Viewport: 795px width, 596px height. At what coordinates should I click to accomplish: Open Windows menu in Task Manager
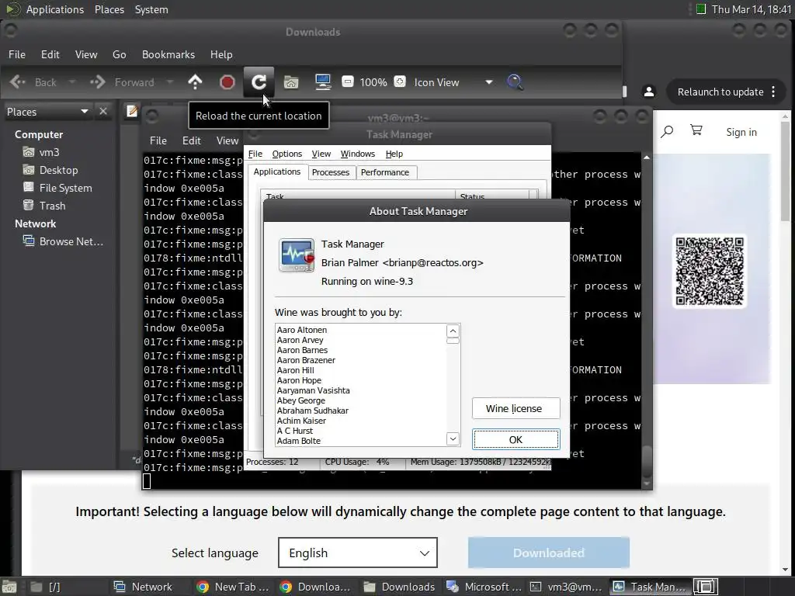(357, 154)
